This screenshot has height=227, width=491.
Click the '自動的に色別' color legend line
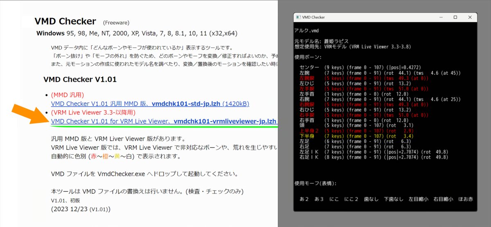pos(116,156)
